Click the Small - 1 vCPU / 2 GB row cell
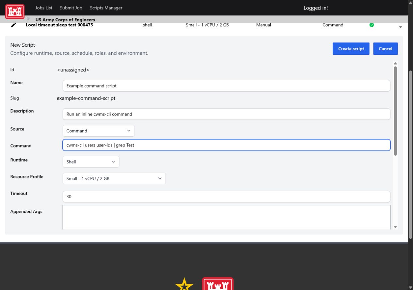Viewport: 413px width, 290px height. point(207,25)
